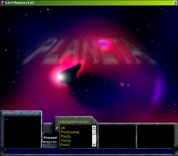Pick the Použij command
This screenshot has height=156, width=178.
[x=66, y=136]
